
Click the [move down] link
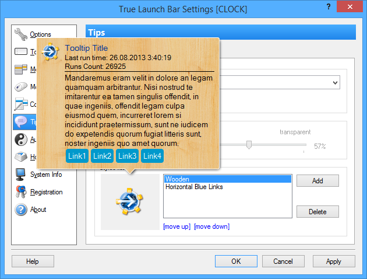tap(211, 226)
